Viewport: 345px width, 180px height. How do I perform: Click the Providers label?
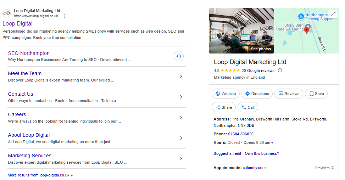322,168
